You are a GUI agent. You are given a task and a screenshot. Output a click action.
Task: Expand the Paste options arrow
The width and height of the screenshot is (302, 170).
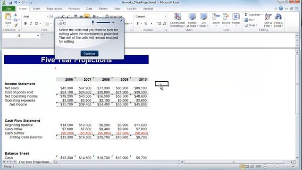[x=8, y=25]
